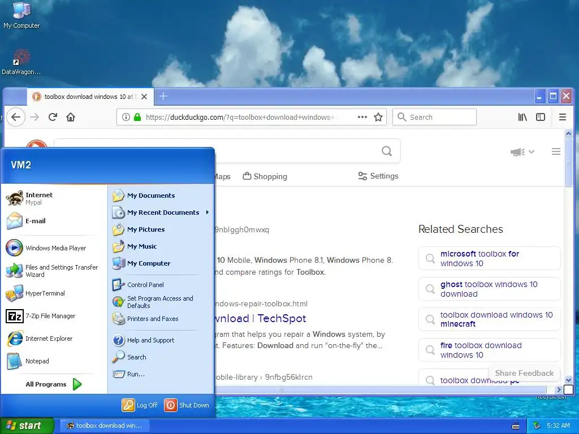Open My Pictures folder

coord(161,229)
